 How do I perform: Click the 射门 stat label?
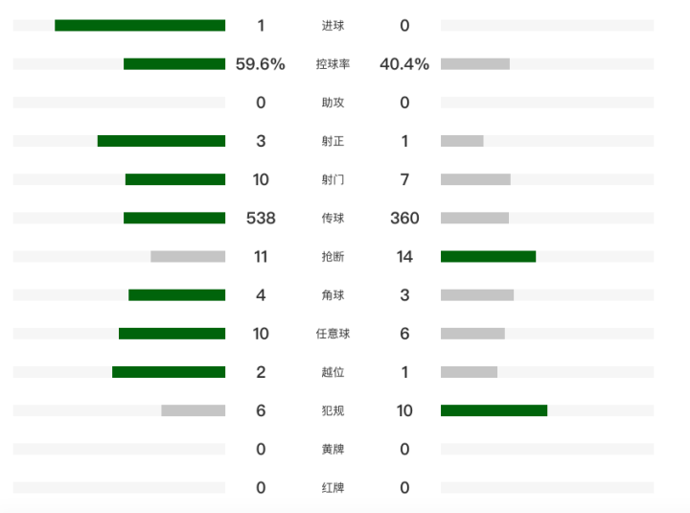[x=333, y=179]
